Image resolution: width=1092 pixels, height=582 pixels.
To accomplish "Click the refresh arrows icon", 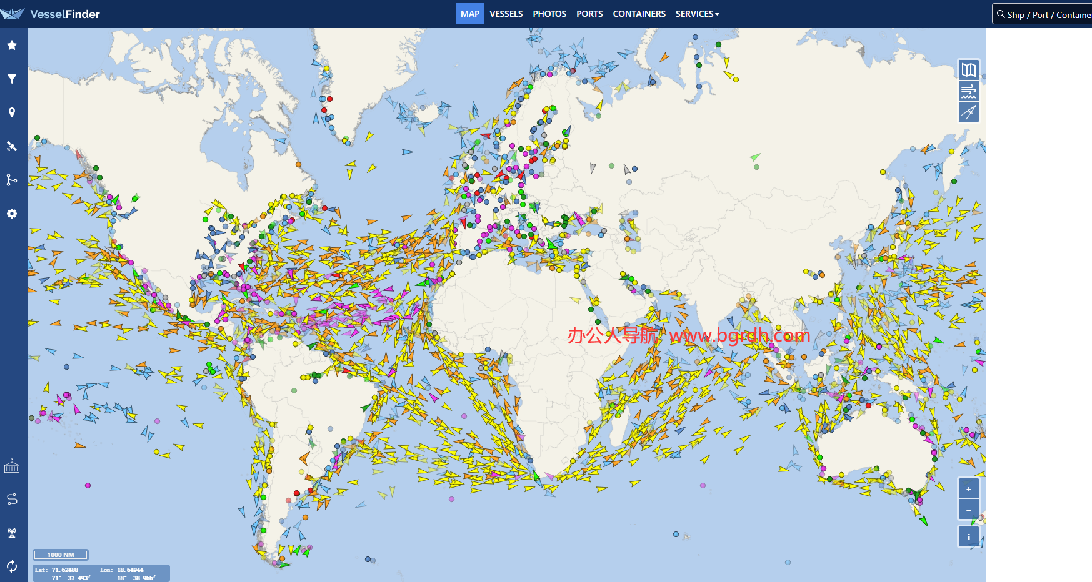I will pos(12,566).
